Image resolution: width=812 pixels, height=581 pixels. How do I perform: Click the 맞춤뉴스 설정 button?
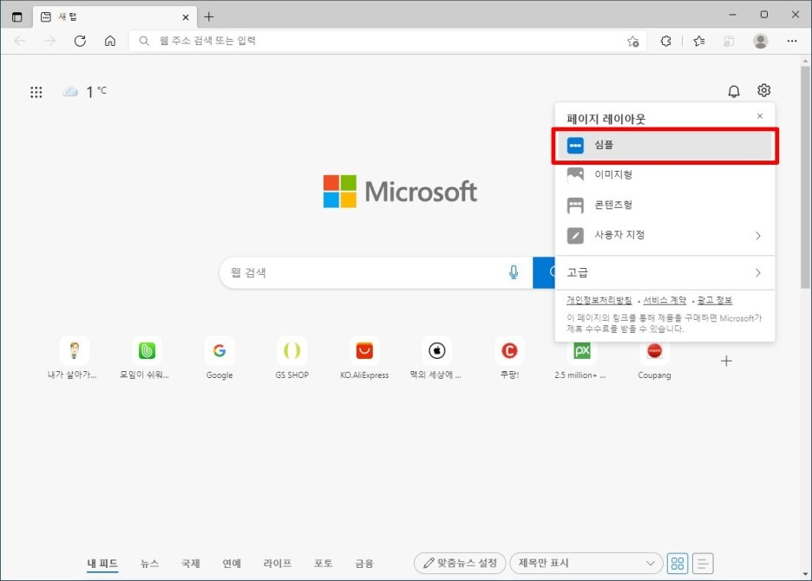coord(460,564)
